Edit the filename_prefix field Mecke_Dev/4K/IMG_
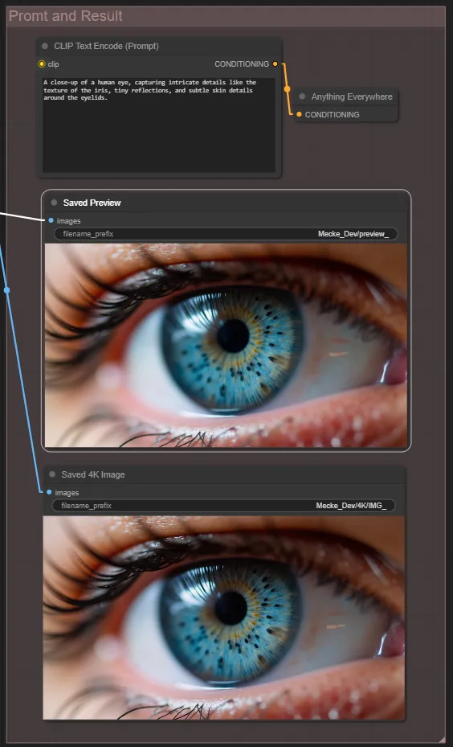 point(223,506)
